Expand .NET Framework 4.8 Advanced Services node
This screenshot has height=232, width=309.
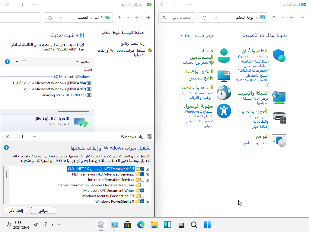pyautogui.click(x=147, y=175)
